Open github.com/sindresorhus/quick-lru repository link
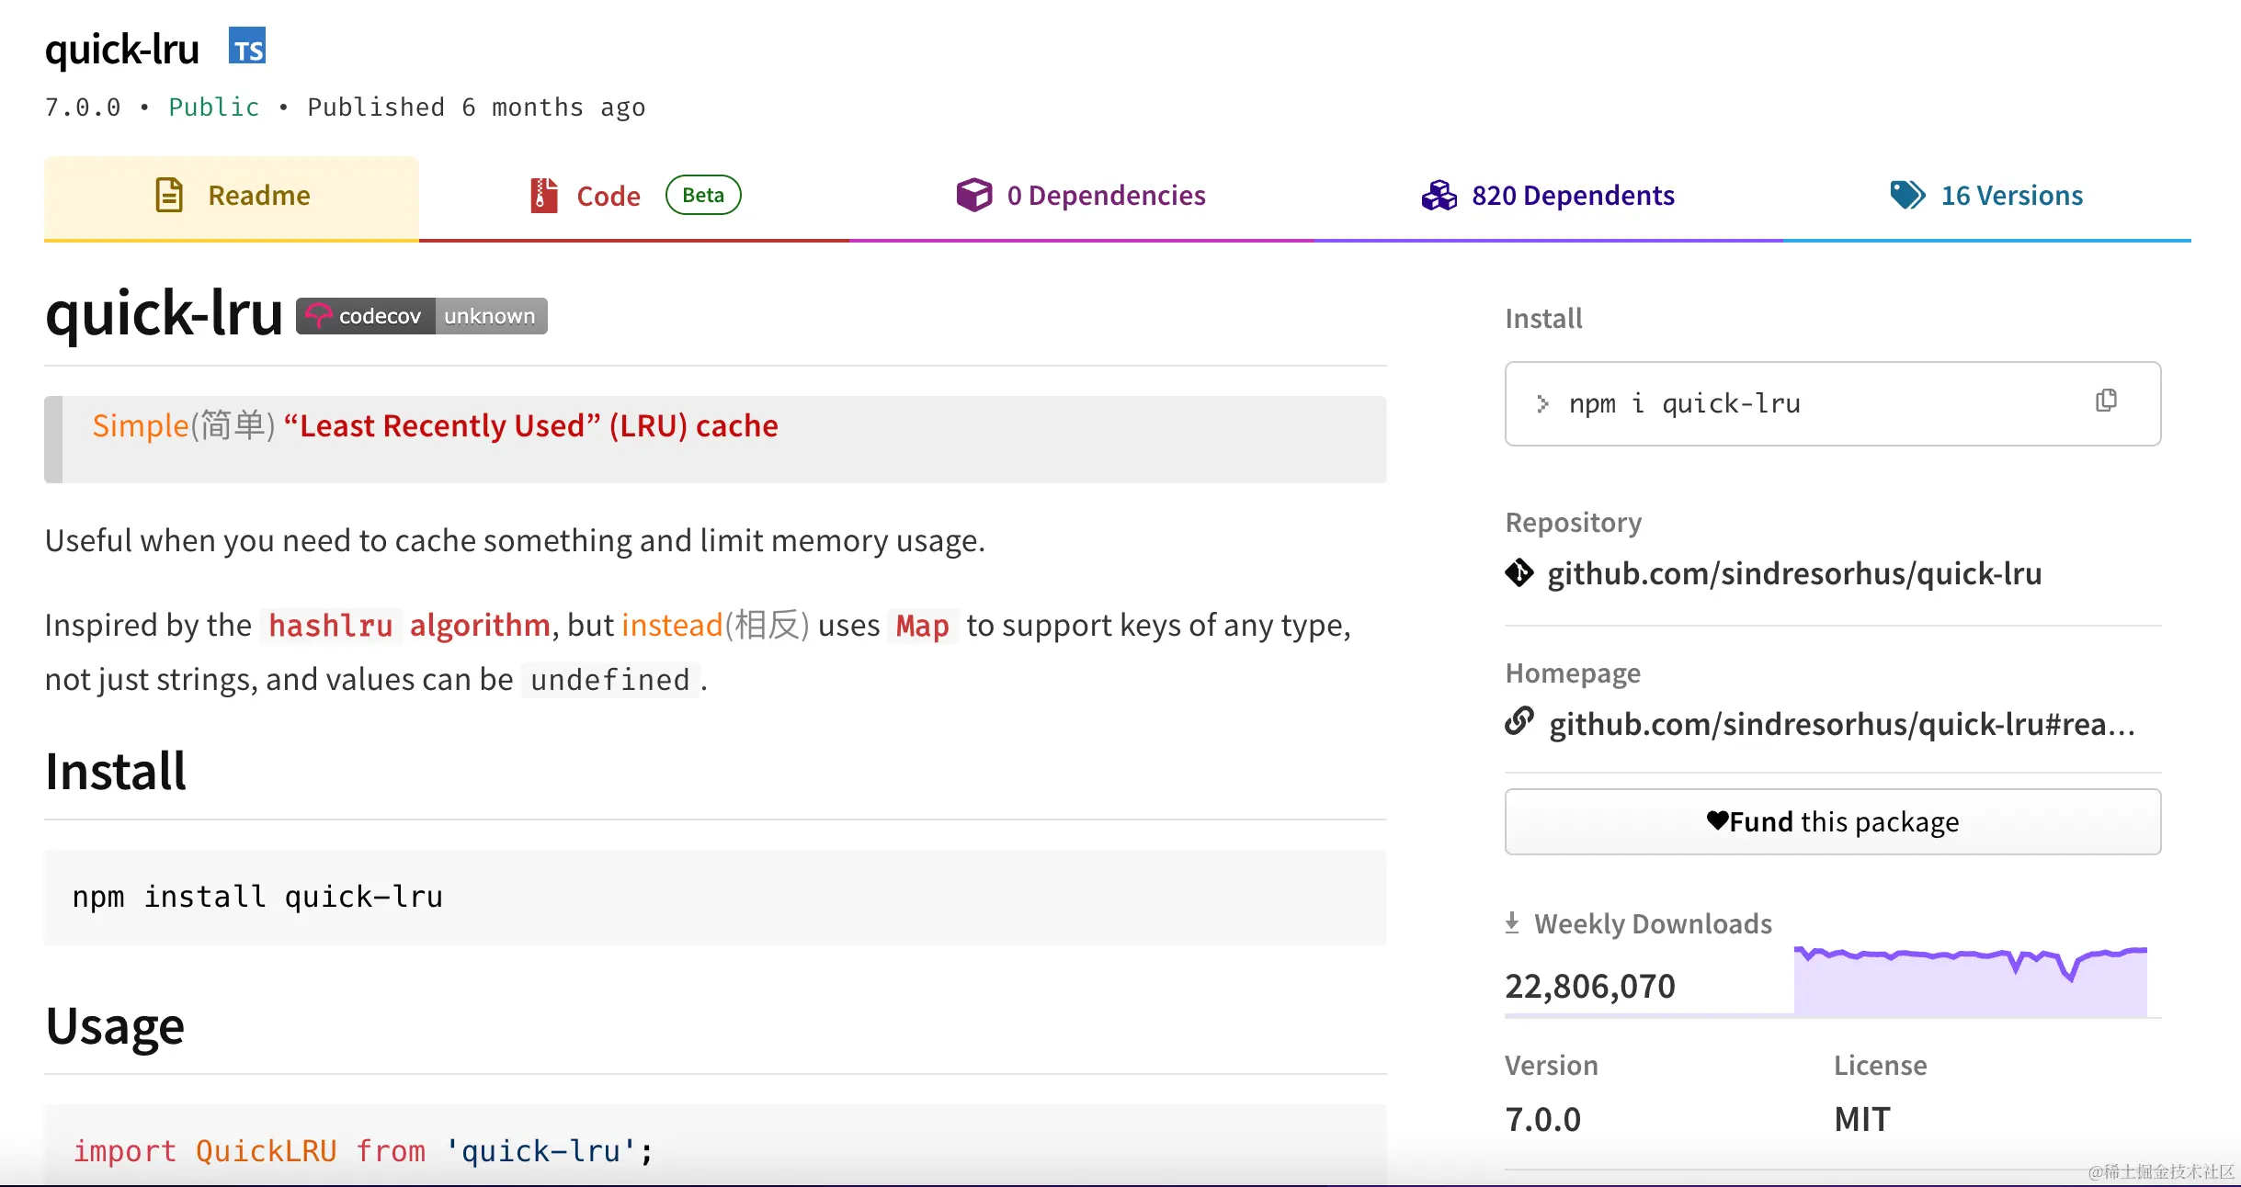This screenshot has width=2241, height=1187. pyautogui.click(x=1793, y=573)
